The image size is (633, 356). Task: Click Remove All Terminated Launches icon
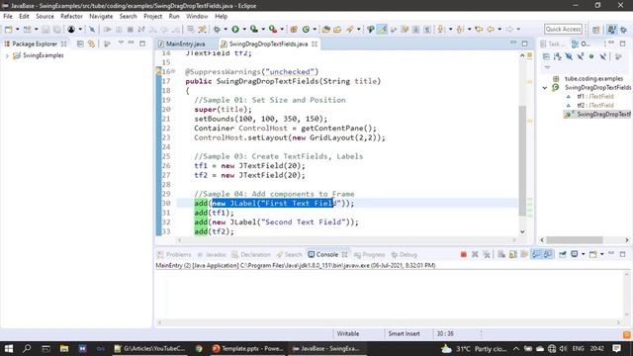pos(487,254)
